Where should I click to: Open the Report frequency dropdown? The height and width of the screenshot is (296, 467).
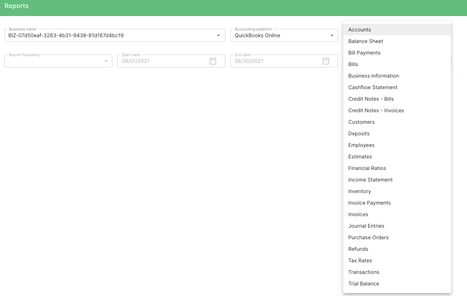pyautogui.click(x=106, y=61)
